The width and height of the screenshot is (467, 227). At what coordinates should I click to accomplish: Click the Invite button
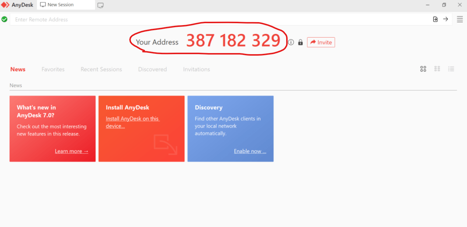pyautogui.click(x=321, y=42)
